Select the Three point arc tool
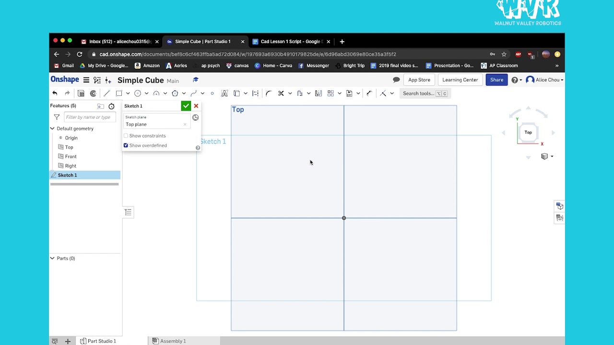 coord(156,93)
